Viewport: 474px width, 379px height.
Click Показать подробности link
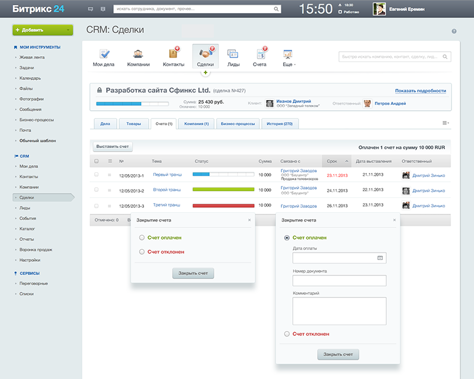421,91
